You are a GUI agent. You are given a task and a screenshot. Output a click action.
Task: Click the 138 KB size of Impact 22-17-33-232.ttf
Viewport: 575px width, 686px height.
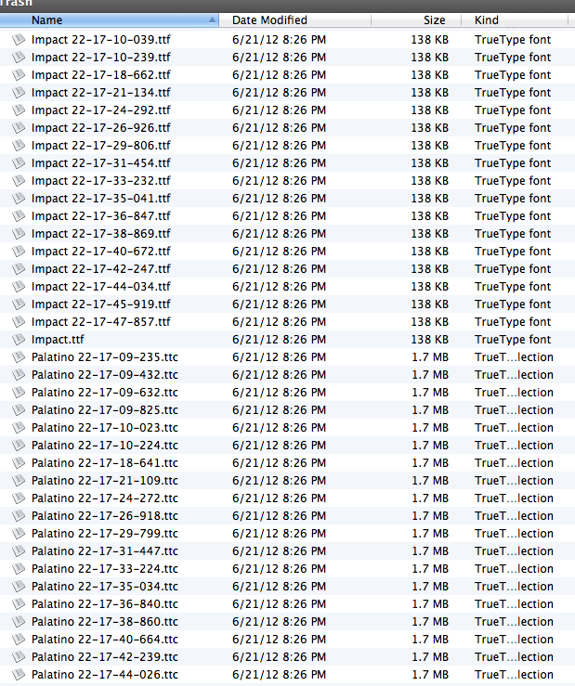tap(429, 181)
